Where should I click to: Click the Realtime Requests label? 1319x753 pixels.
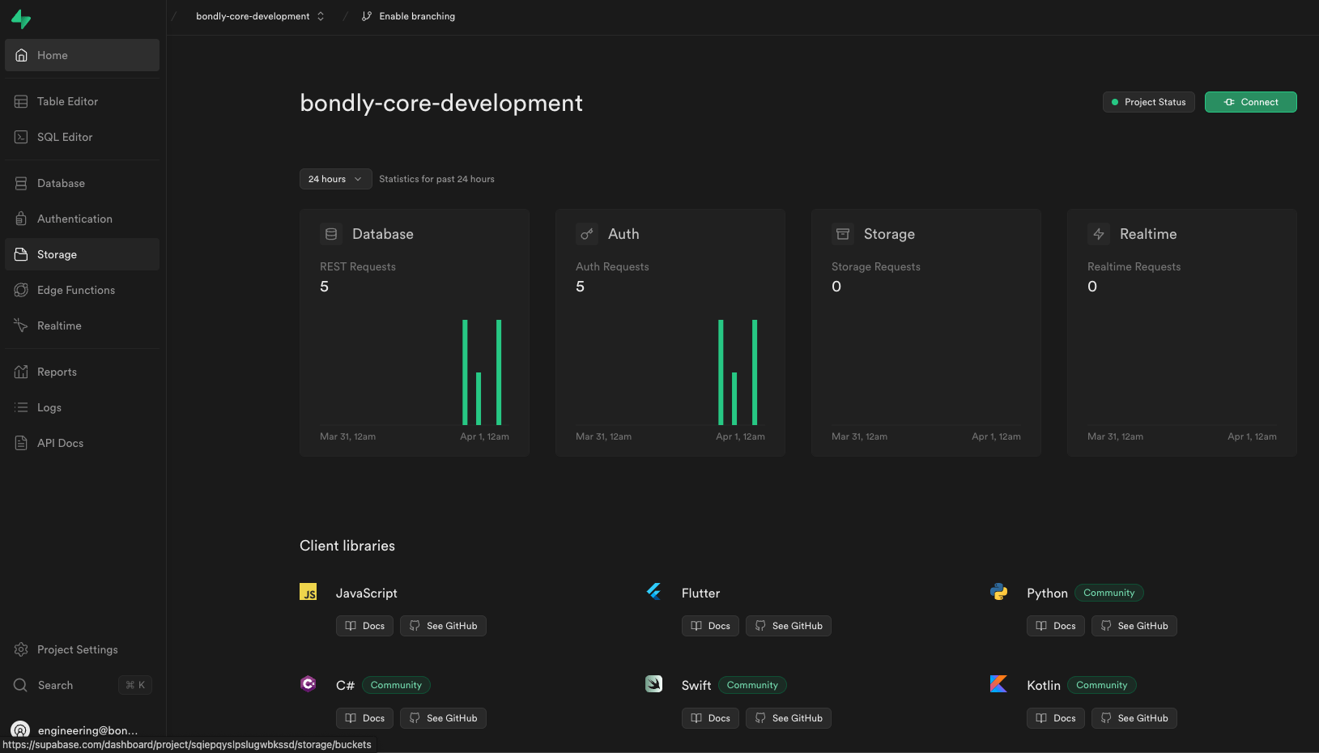1134,266
